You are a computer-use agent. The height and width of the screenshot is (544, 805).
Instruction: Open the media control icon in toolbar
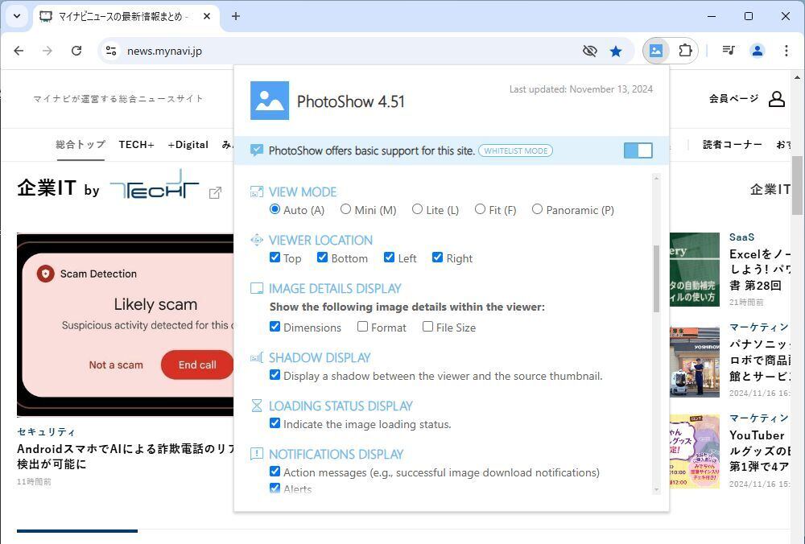[728, 50]
